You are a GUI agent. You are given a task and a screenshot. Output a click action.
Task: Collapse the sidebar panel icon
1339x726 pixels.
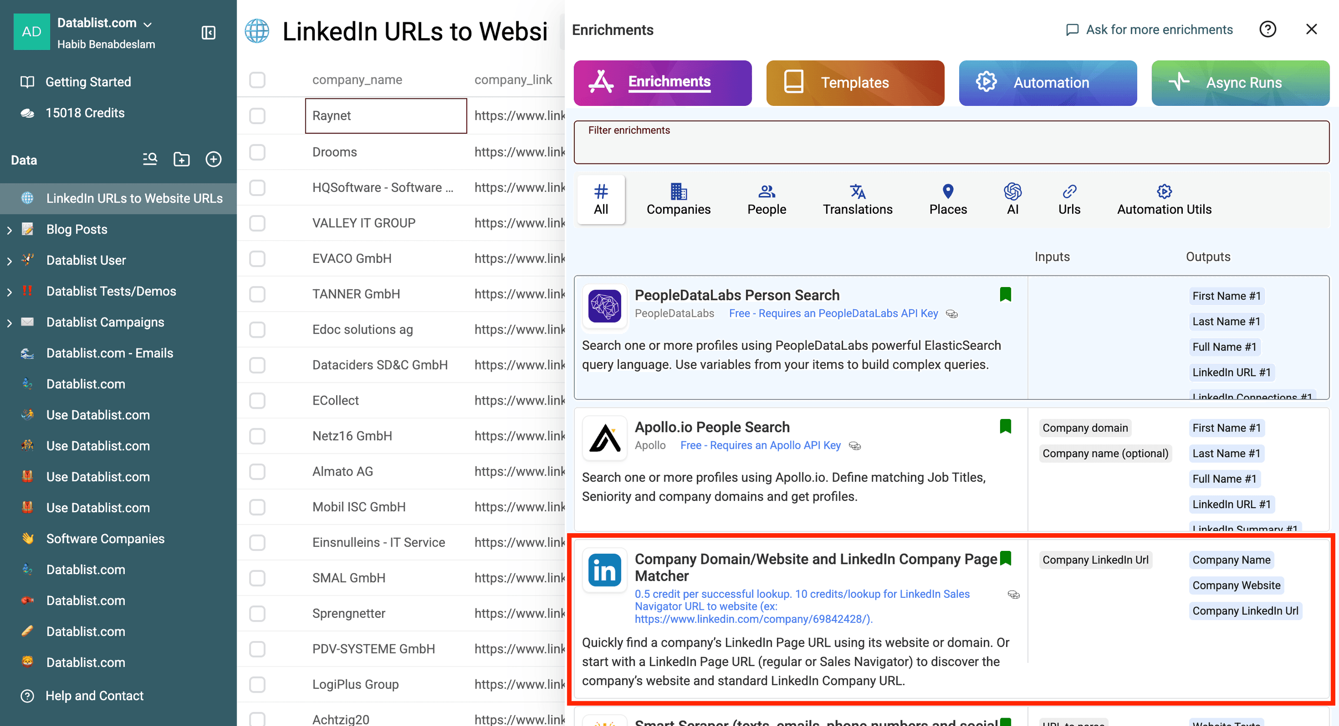pyautogui.click(x=208, y=33)
